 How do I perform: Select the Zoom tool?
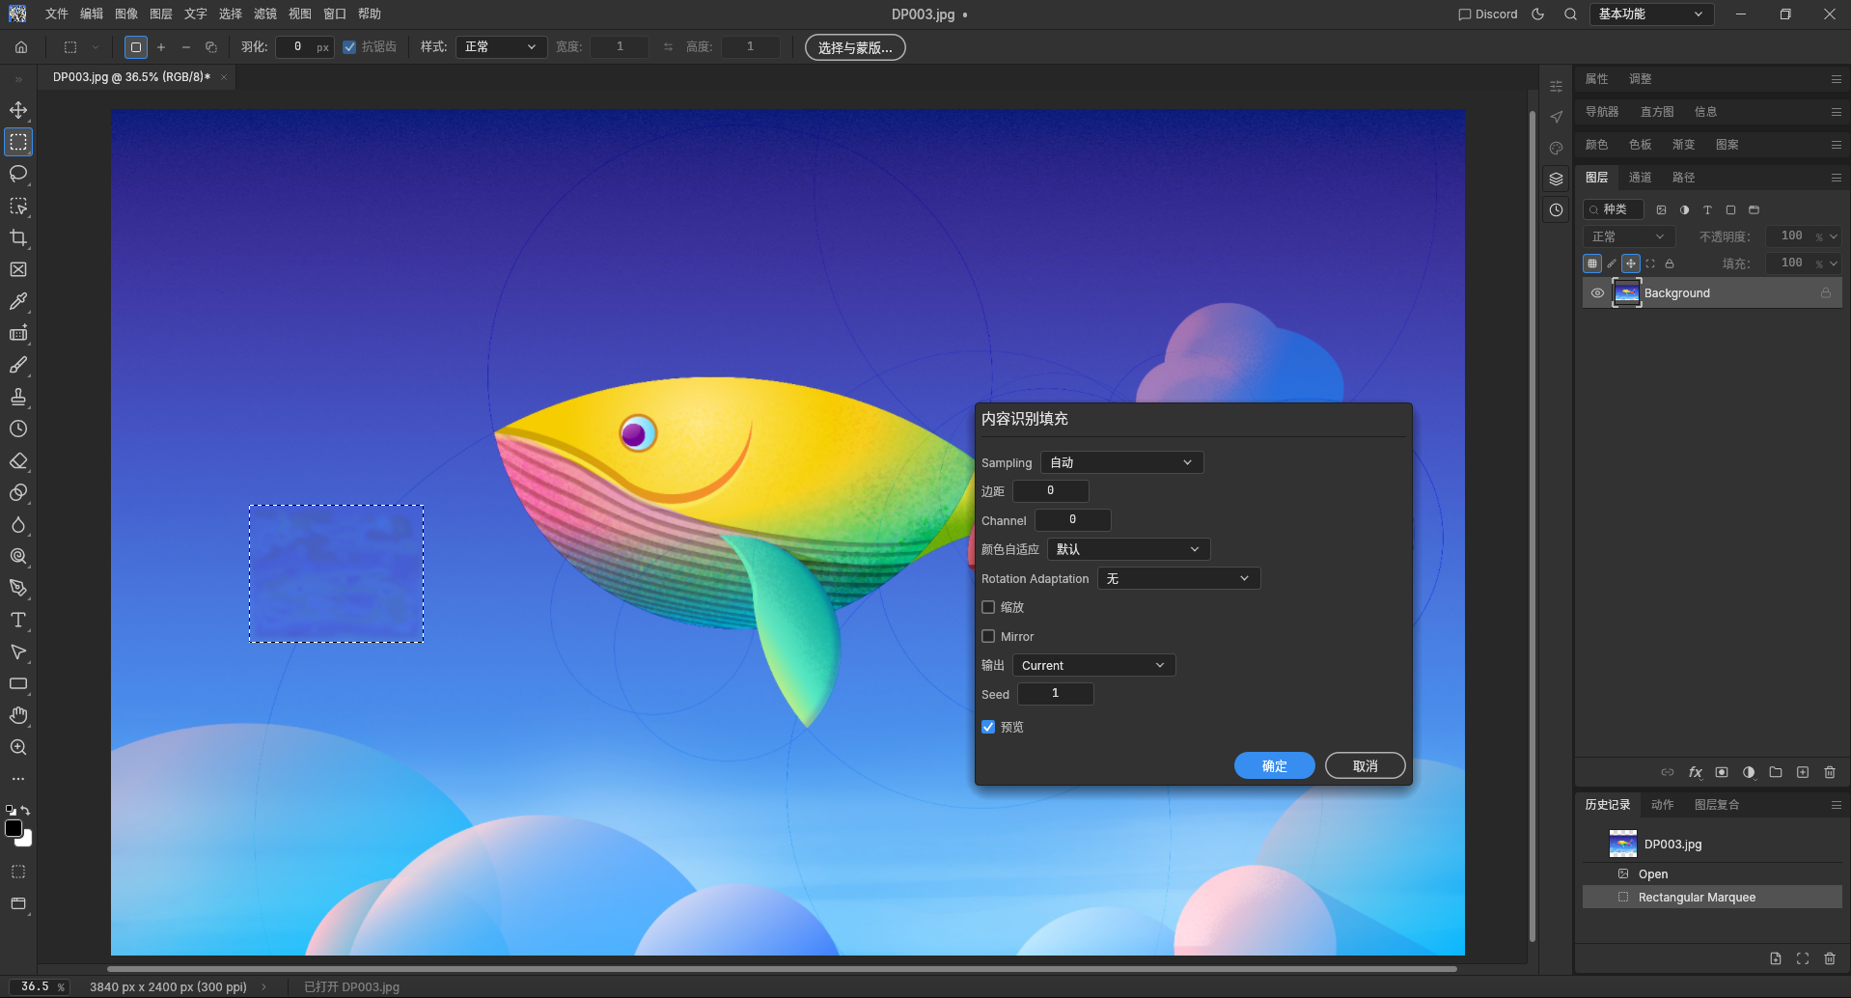point(18,747)
